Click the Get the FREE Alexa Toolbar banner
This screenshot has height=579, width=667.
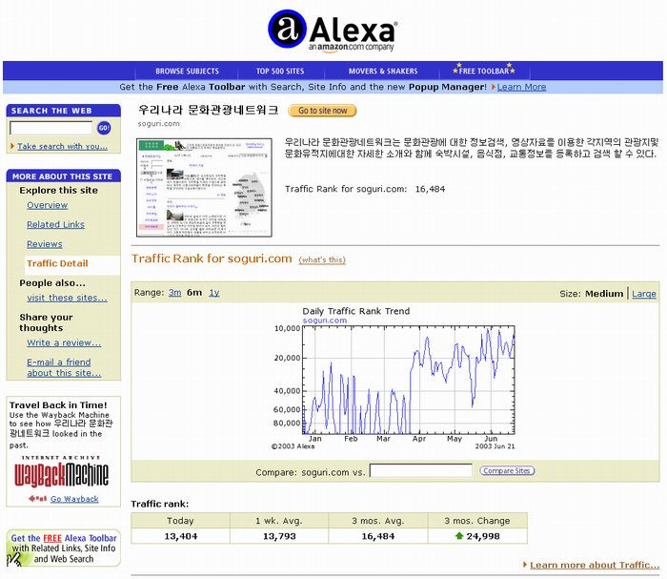[x=64, y=548]
